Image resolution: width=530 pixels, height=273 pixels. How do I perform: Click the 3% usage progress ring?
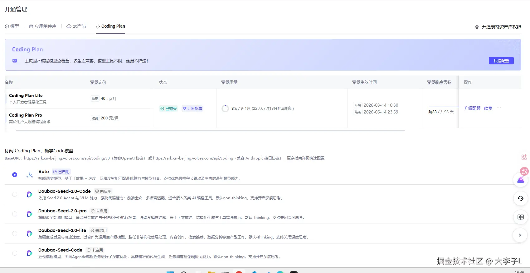click(225, 109)
